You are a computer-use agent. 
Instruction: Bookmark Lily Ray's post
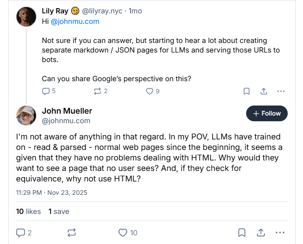pyautogui.click(x=247, y=91)
